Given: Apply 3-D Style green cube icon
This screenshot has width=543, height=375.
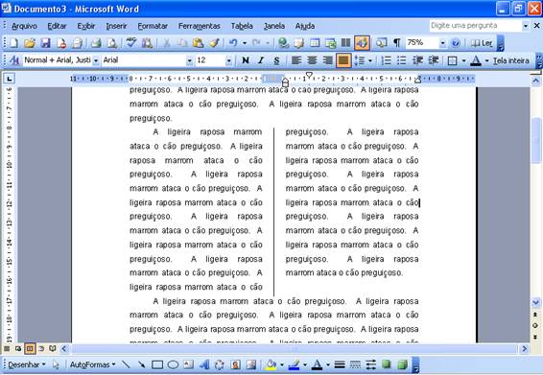Looking at the screenshot, I should 402,364.
